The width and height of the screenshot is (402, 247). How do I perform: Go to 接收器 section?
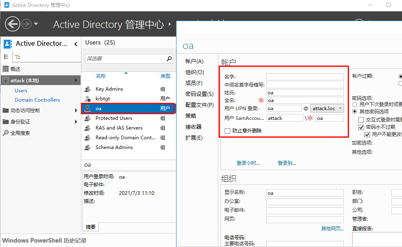(194, 127)
